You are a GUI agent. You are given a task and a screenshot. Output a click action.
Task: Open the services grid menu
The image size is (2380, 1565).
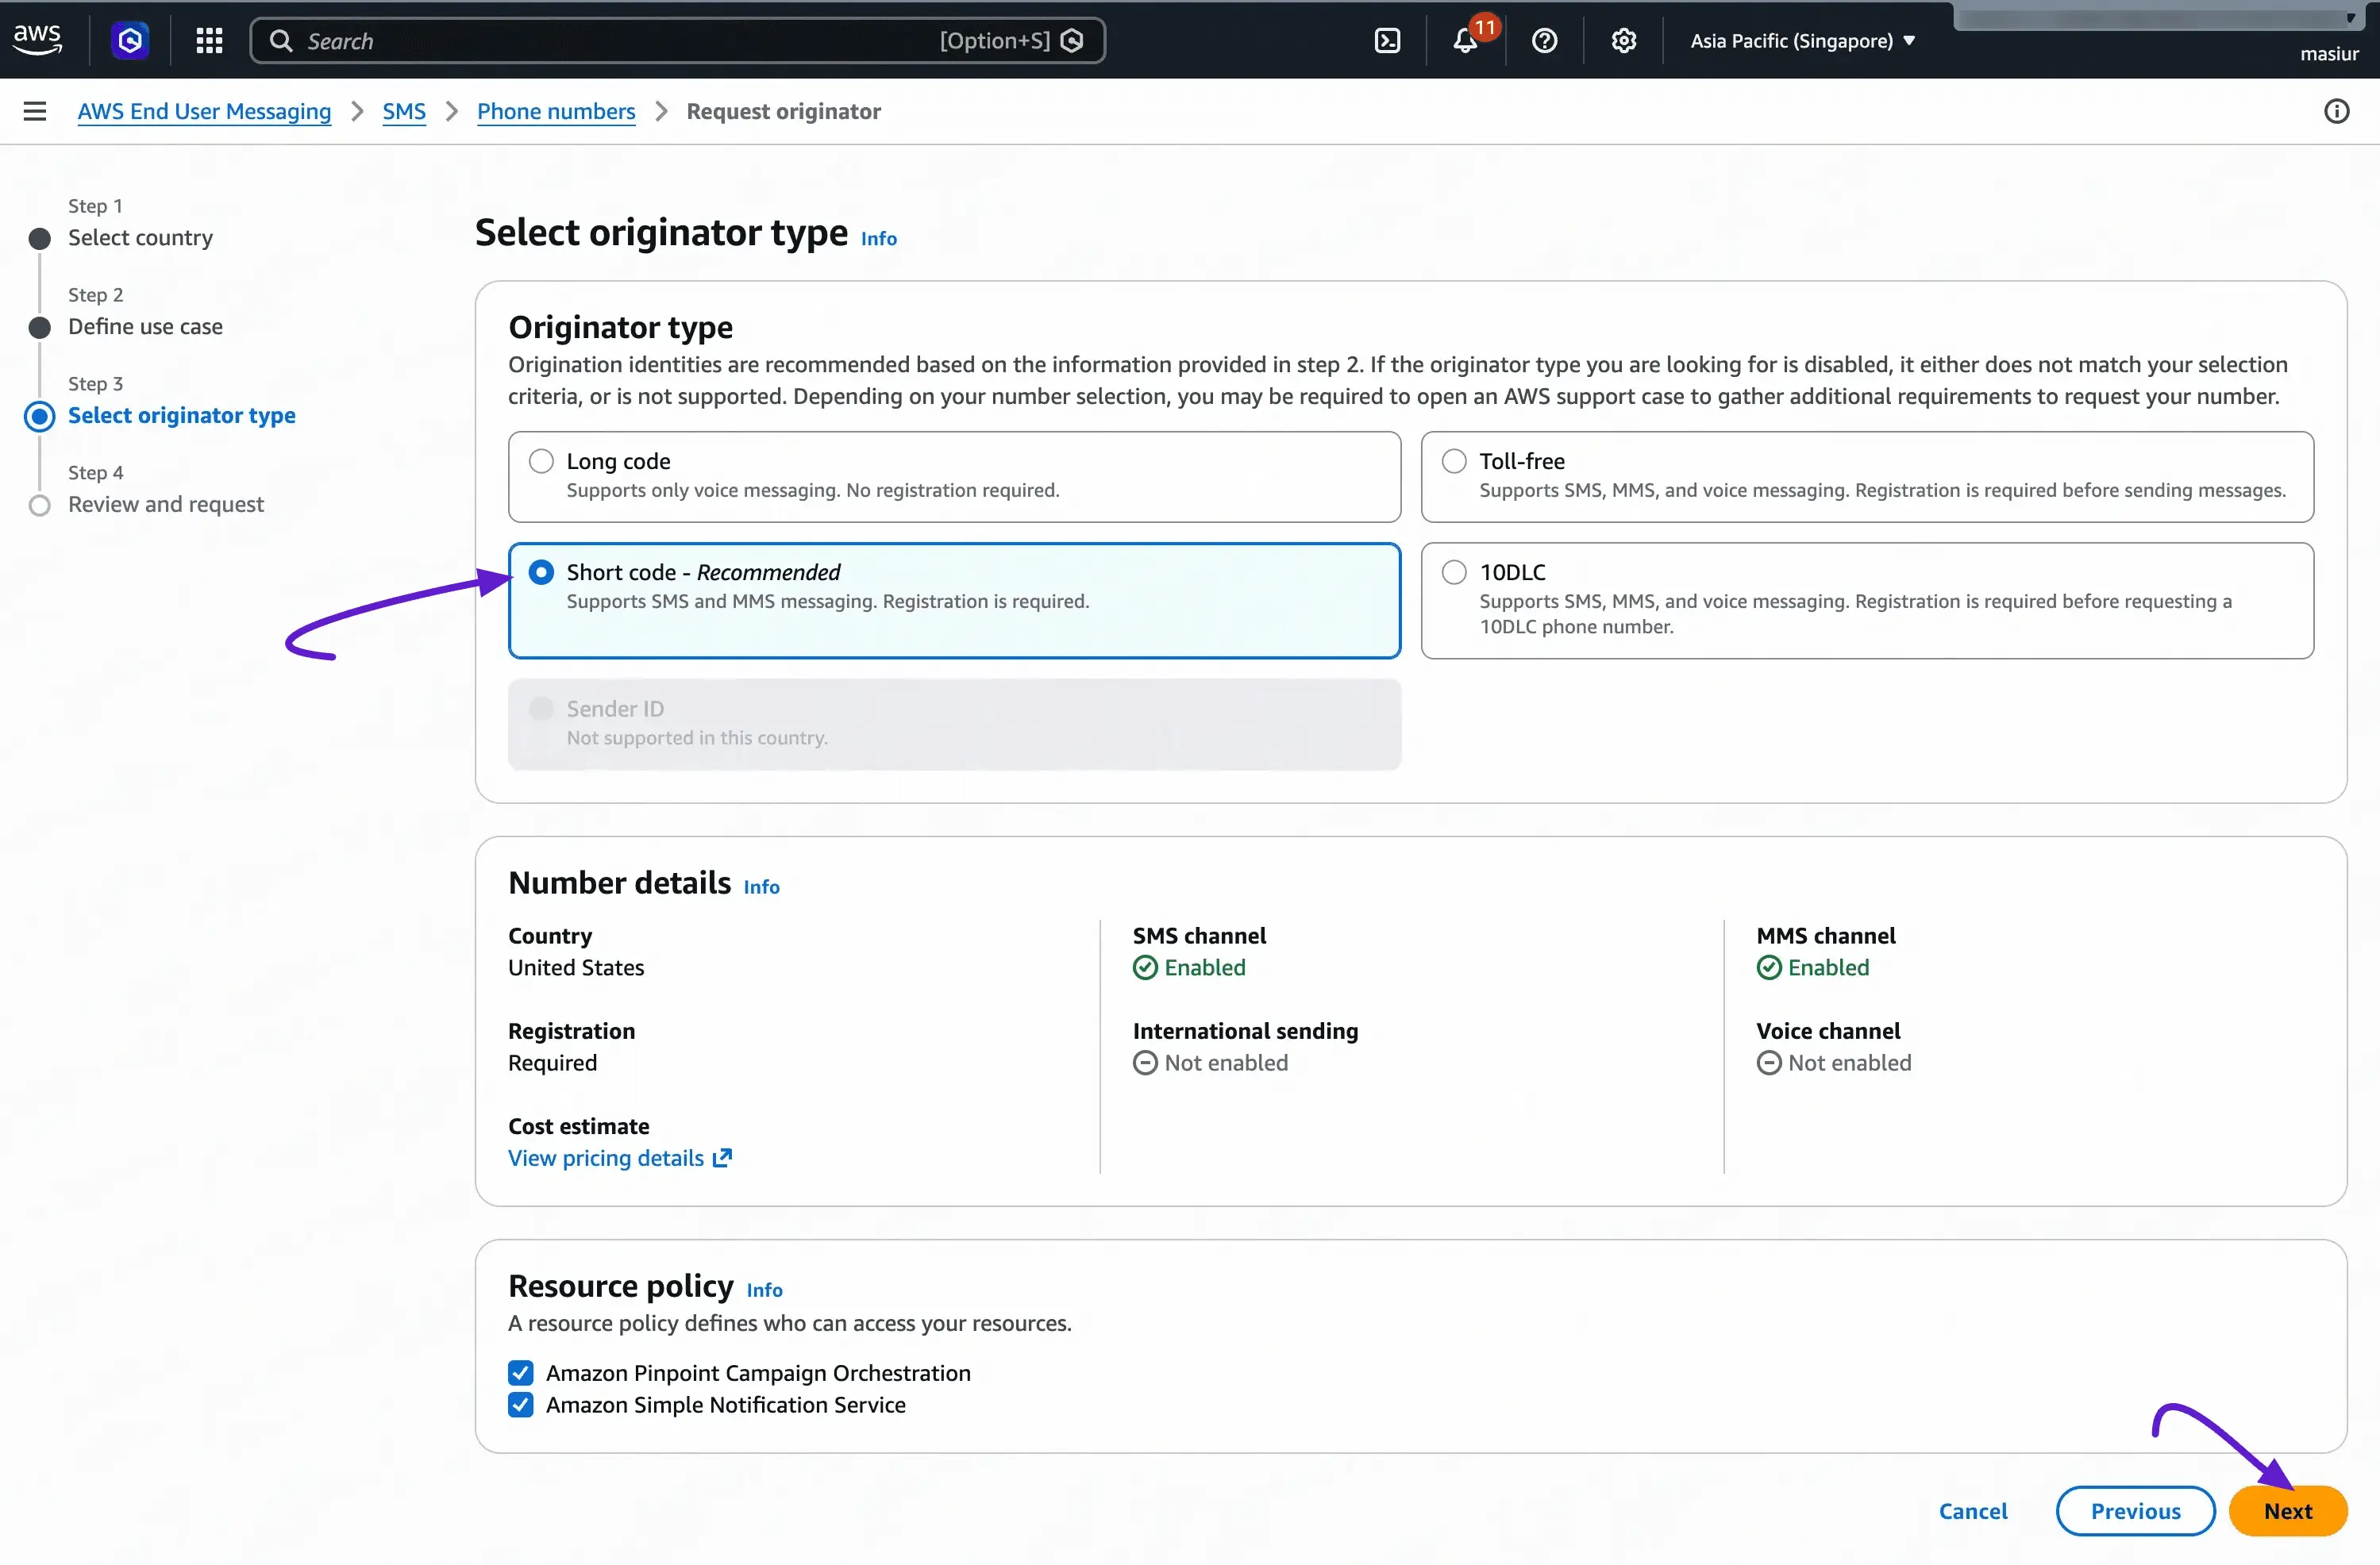point(209,40)
